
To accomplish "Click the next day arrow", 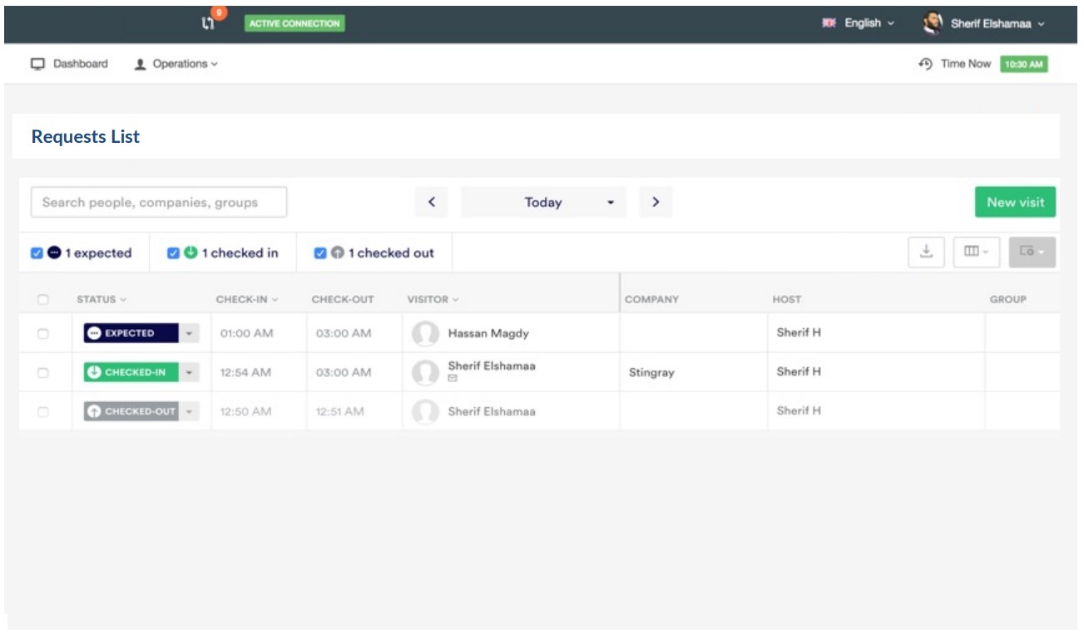I will coord(656,202).
